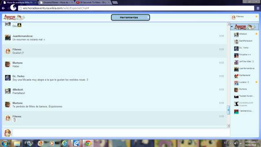Click Murtons avatar beside Haber message

[8, 65]
